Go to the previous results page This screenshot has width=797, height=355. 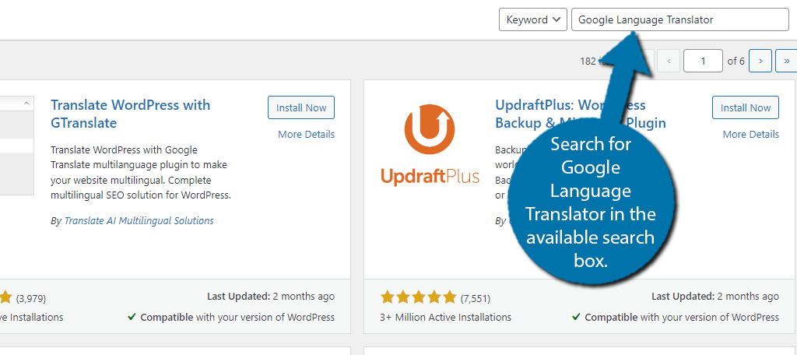669,61
